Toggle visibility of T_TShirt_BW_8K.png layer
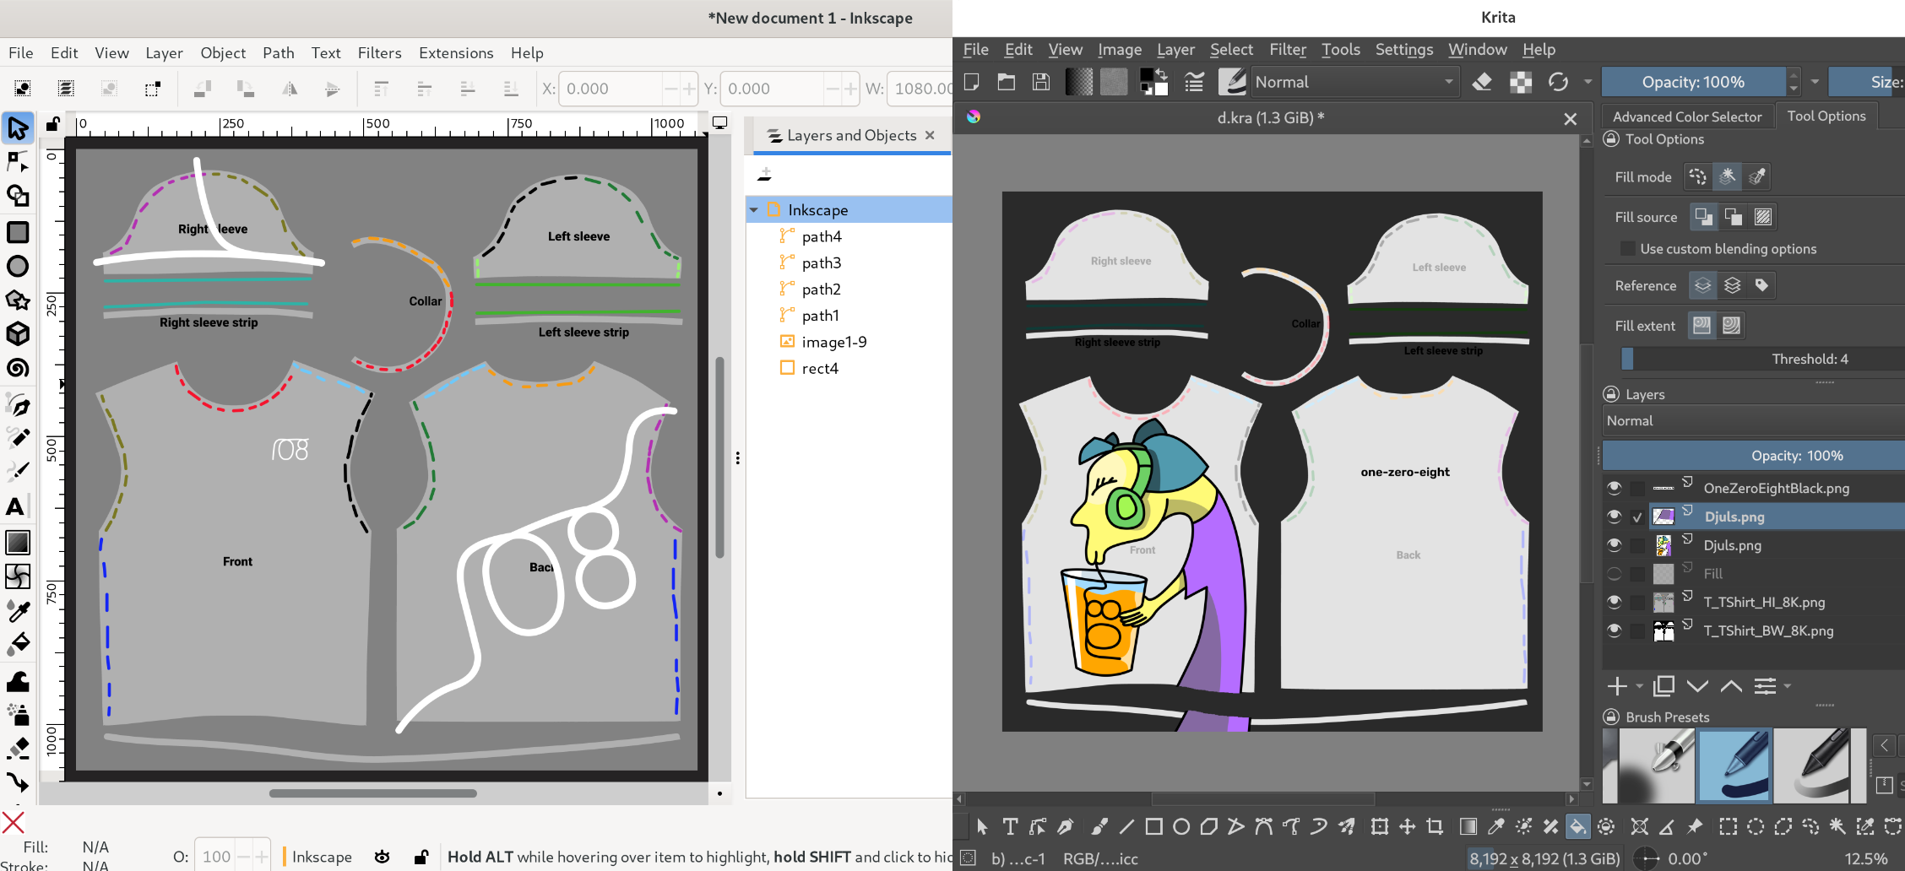The width and height of the screenshot is (1905, 871). (x=1614, y=630)
